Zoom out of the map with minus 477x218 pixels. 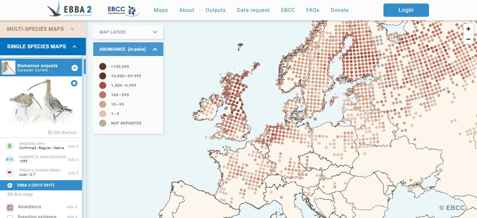tap(468, 39)
